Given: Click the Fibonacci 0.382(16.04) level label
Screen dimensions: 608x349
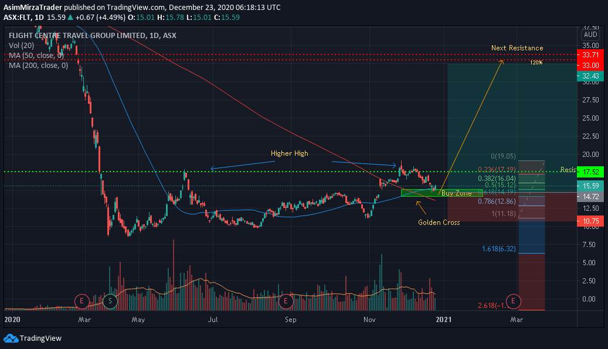Looking at the screenshot, I should (x=497, y=178).
